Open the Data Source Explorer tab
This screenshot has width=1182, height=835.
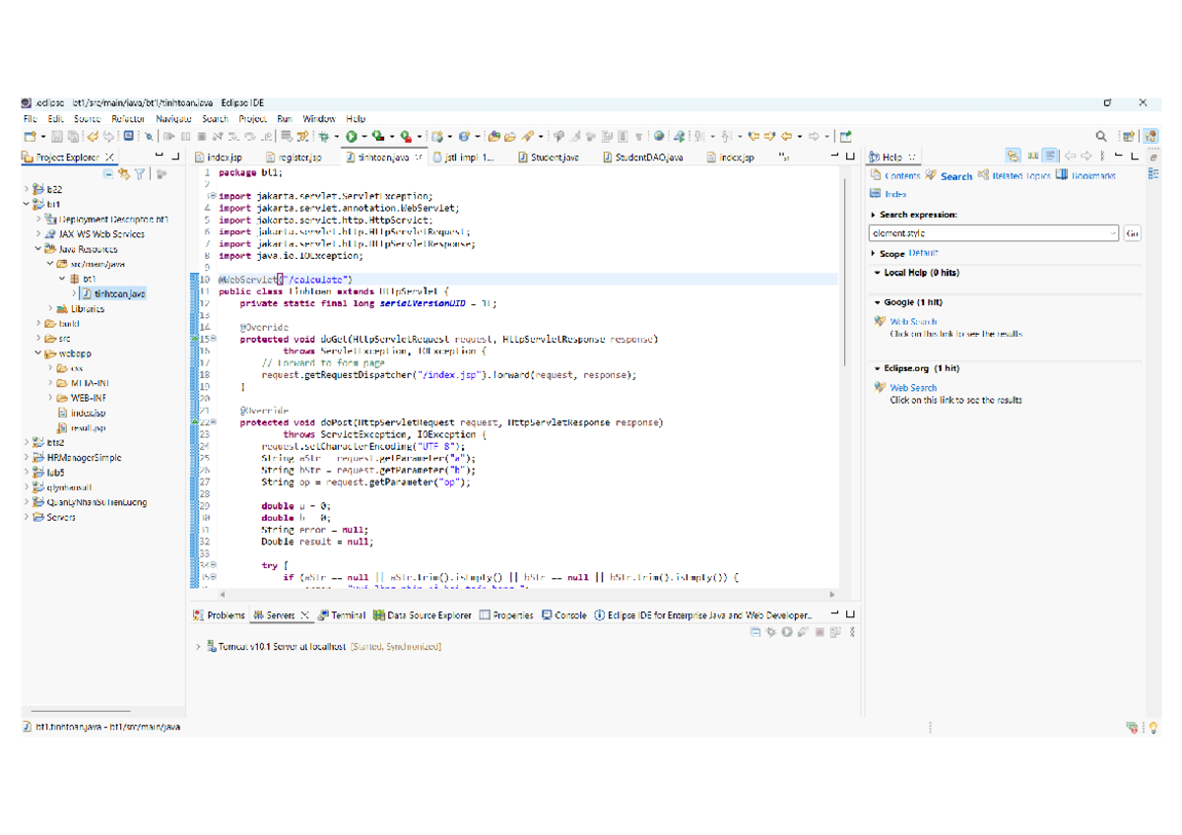pyautogui.click(x=422, y=614)
